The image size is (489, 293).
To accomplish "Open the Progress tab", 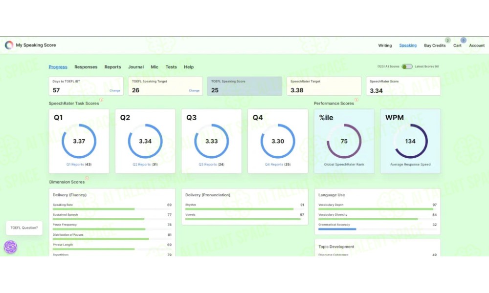I will coord(58,67).
